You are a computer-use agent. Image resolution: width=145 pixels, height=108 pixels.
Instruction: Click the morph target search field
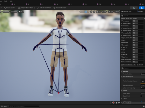tap(133, 16)
